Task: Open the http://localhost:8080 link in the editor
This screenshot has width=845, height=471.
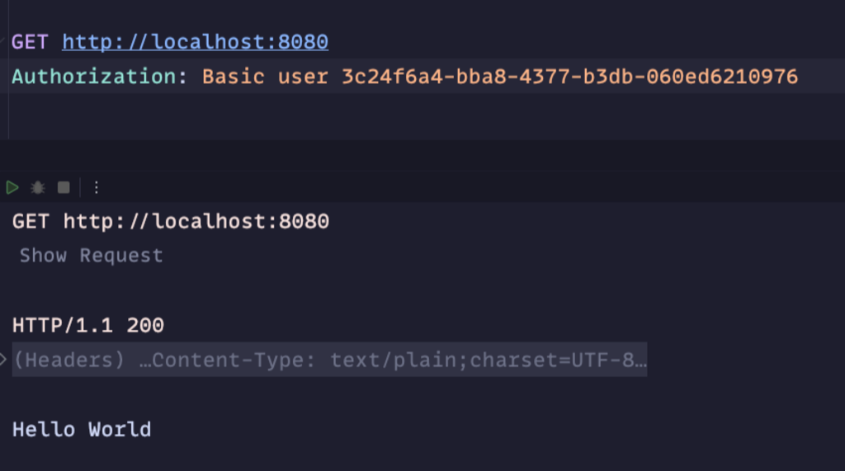Action: [x=195, y=42]
